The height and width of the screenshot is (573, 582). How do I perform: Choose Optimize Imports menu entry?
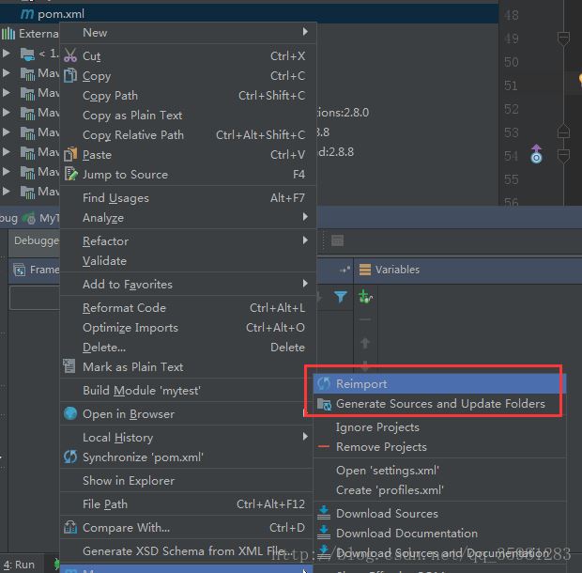pyautogui.click(x=130, y=328)
